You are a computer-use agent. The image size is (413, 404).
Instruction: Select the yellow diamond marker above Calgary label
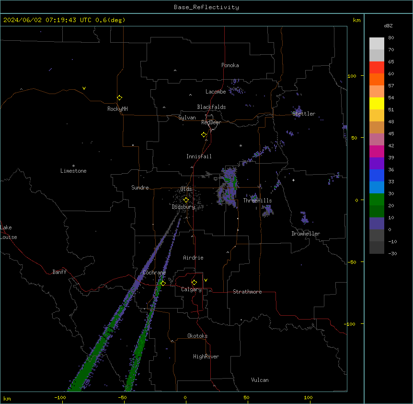click(194, 283)
